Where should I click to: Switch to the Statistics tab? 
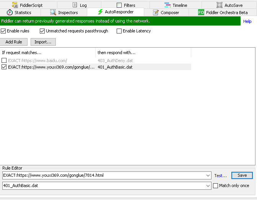pos(20,13)
